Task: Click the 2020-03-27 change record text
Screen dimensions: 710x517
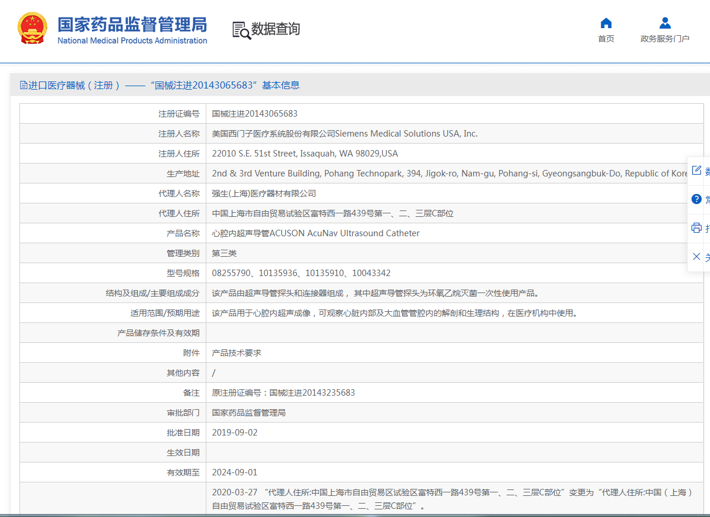Action: (x=452, y=499)
